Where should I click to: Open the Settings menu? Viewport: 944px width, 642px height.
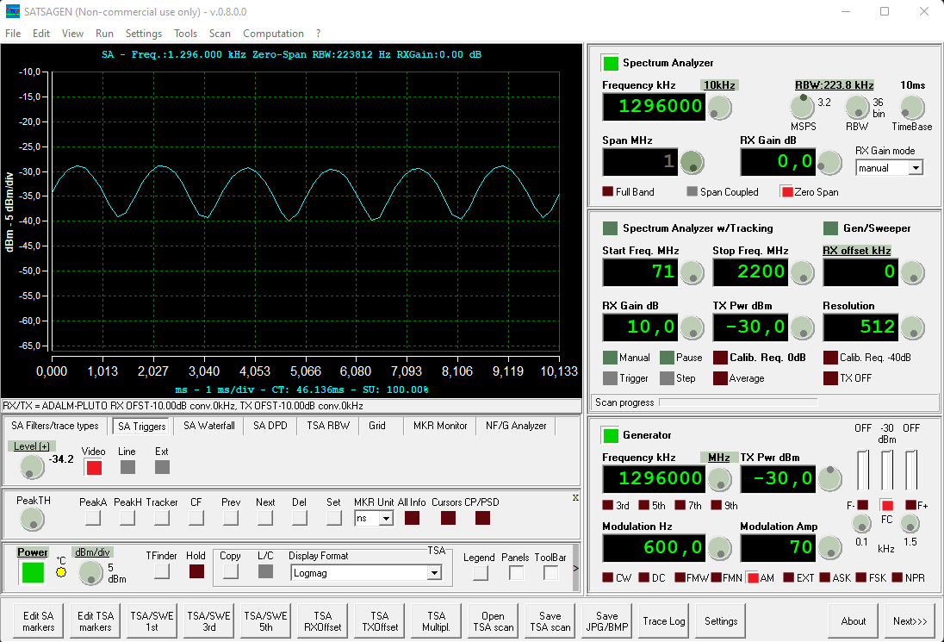pos(143,33)
